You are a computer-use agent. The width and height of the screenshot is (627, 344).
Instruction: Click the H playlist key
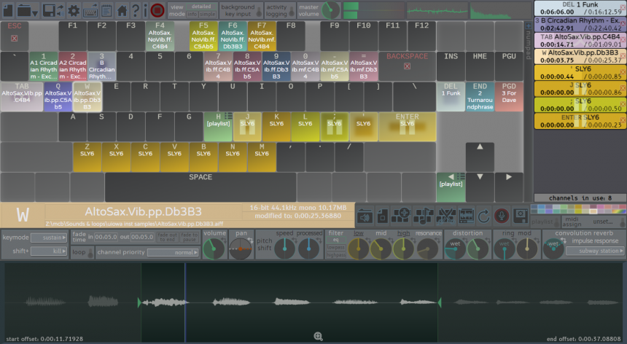tap(218, 127)
